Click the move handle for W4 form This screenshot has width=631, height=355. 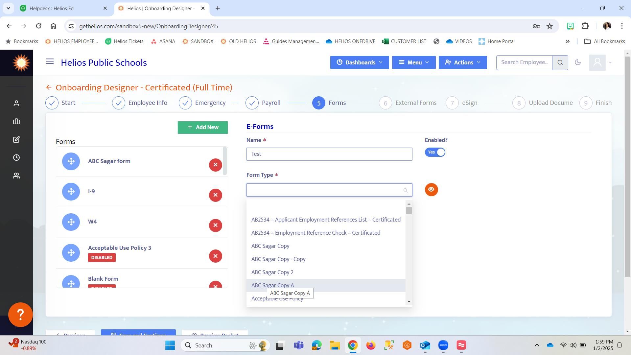click(71, 222)
